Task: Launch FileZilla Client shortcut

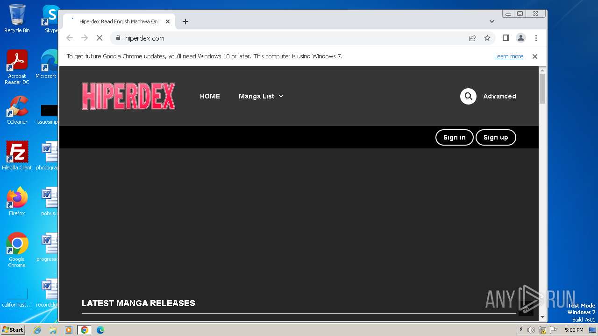Action: coord(17,156)
